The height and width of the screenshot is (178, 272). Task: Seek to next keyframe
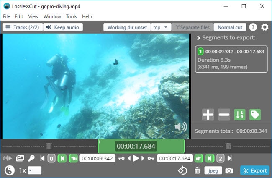pyautogui.click(x=151, y=158)
